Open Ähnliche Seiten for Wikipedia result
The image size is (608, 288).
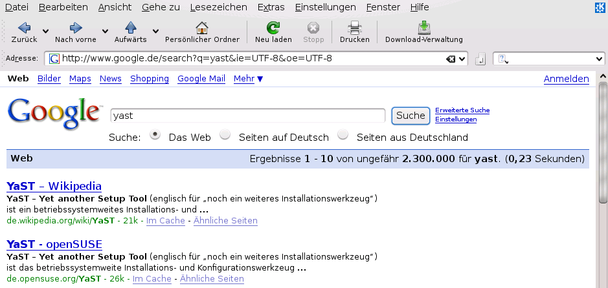tap(225, 221)
